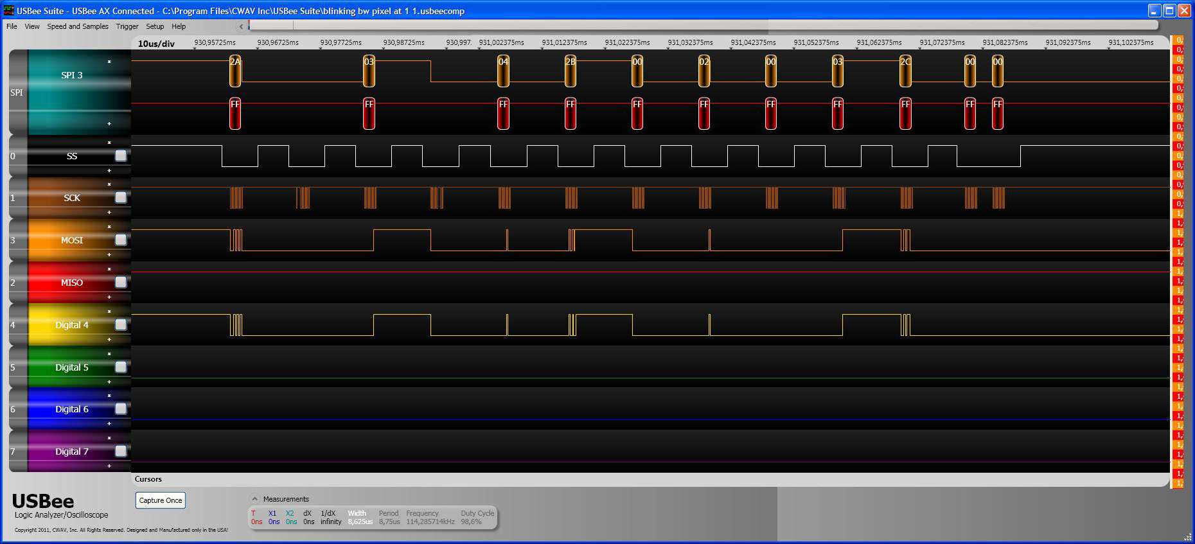Open the Setup menu
This screenshot has width=1195, height=544.
(x=155, y=26)
